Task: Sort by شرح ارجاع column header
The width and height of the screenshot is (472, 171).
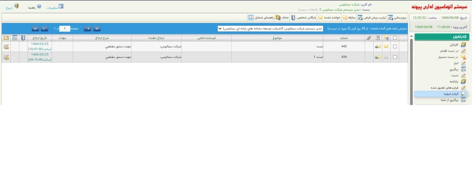Action: click(x=102, y=38)
